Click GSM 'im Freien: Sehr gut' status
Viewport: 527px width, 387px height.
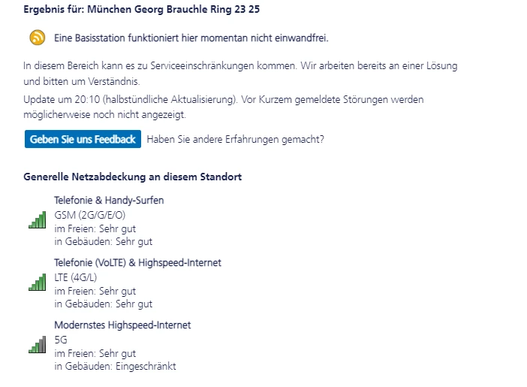(x=95, y=228)
